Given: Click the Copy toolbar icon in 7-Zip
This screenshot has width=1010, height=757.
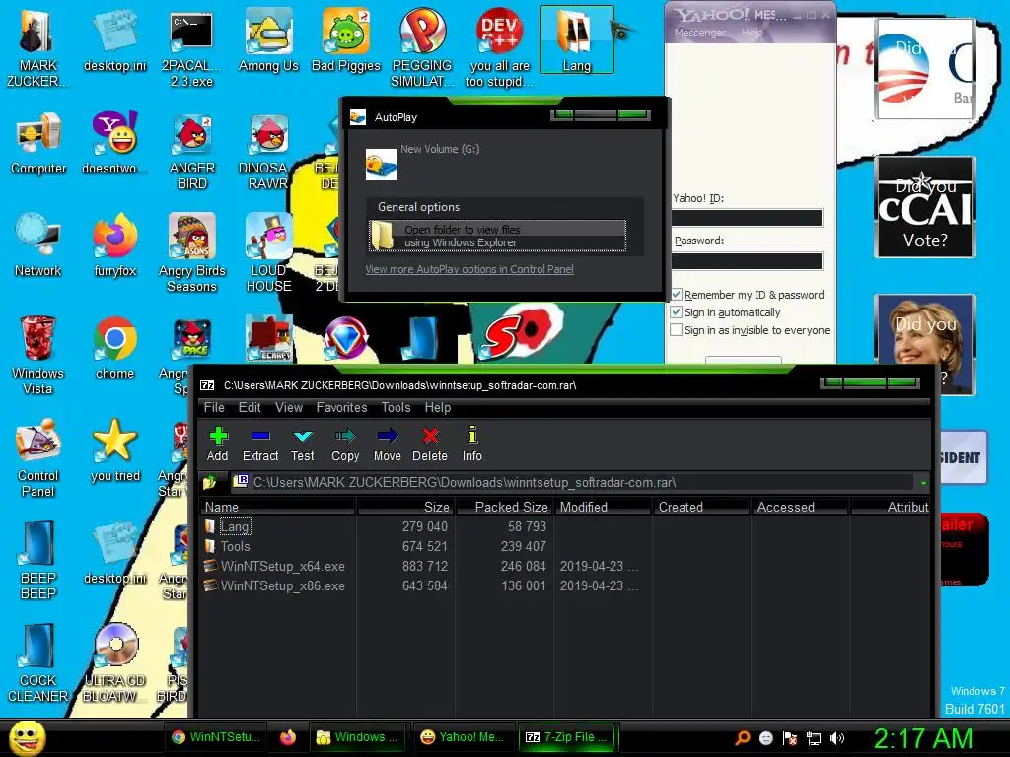Looking at the screenshot, I should (345, 445).
